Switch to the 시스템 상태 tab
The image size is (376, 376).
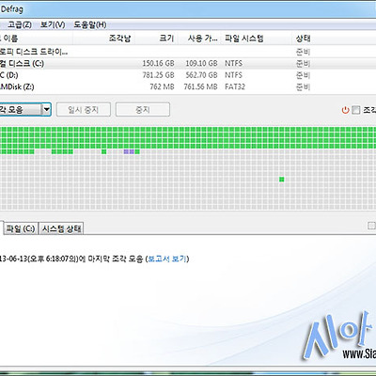pos(61,228)
